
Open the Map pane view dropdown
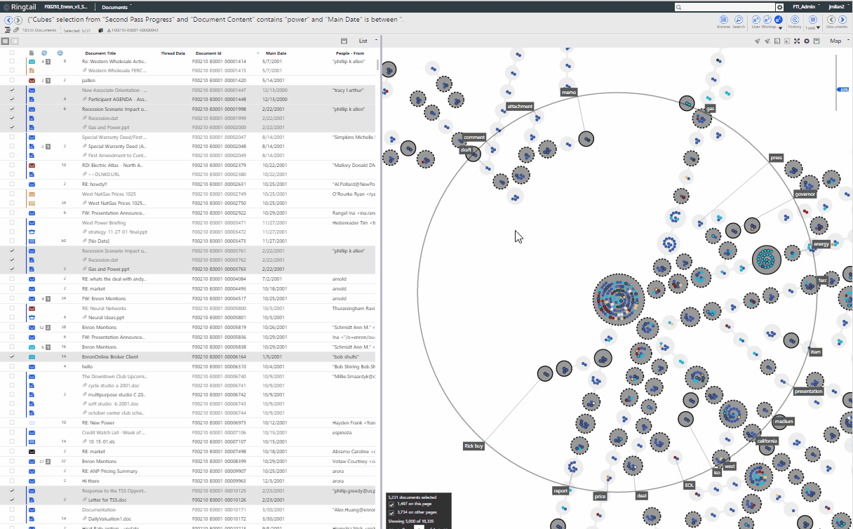pyautogui.click(x=838, y=41)
